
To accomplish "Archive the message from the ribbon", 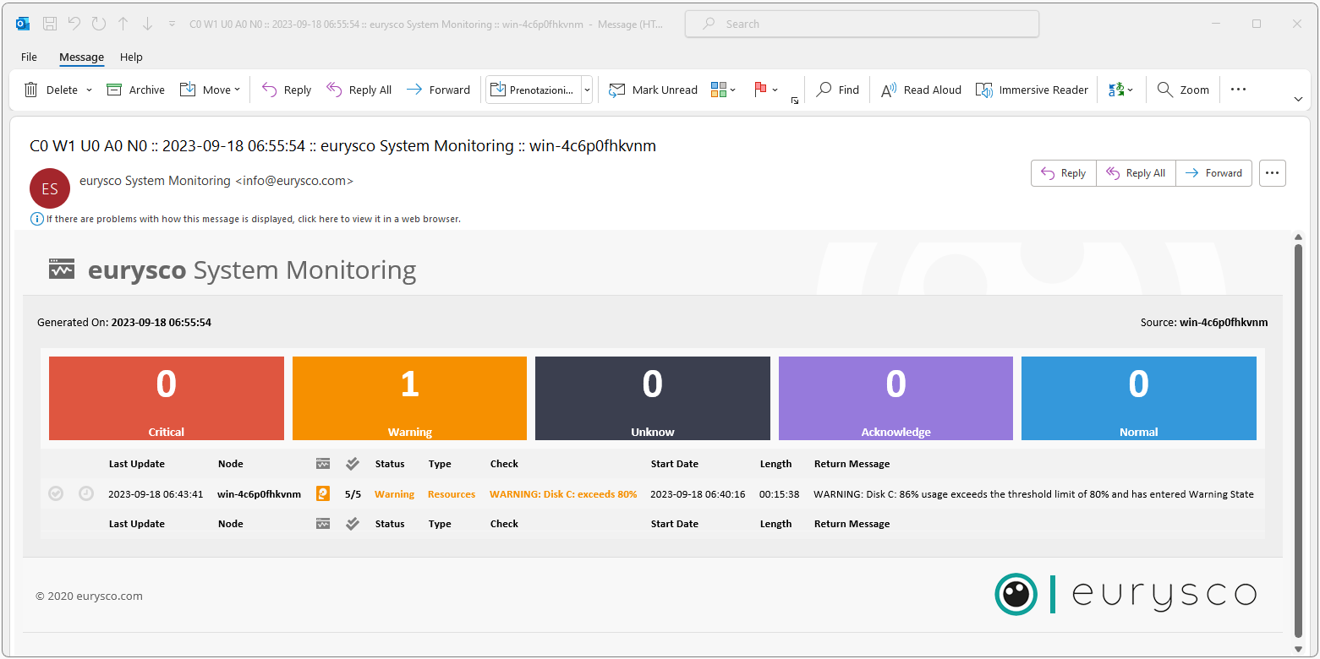I will (x=135, y=90).
